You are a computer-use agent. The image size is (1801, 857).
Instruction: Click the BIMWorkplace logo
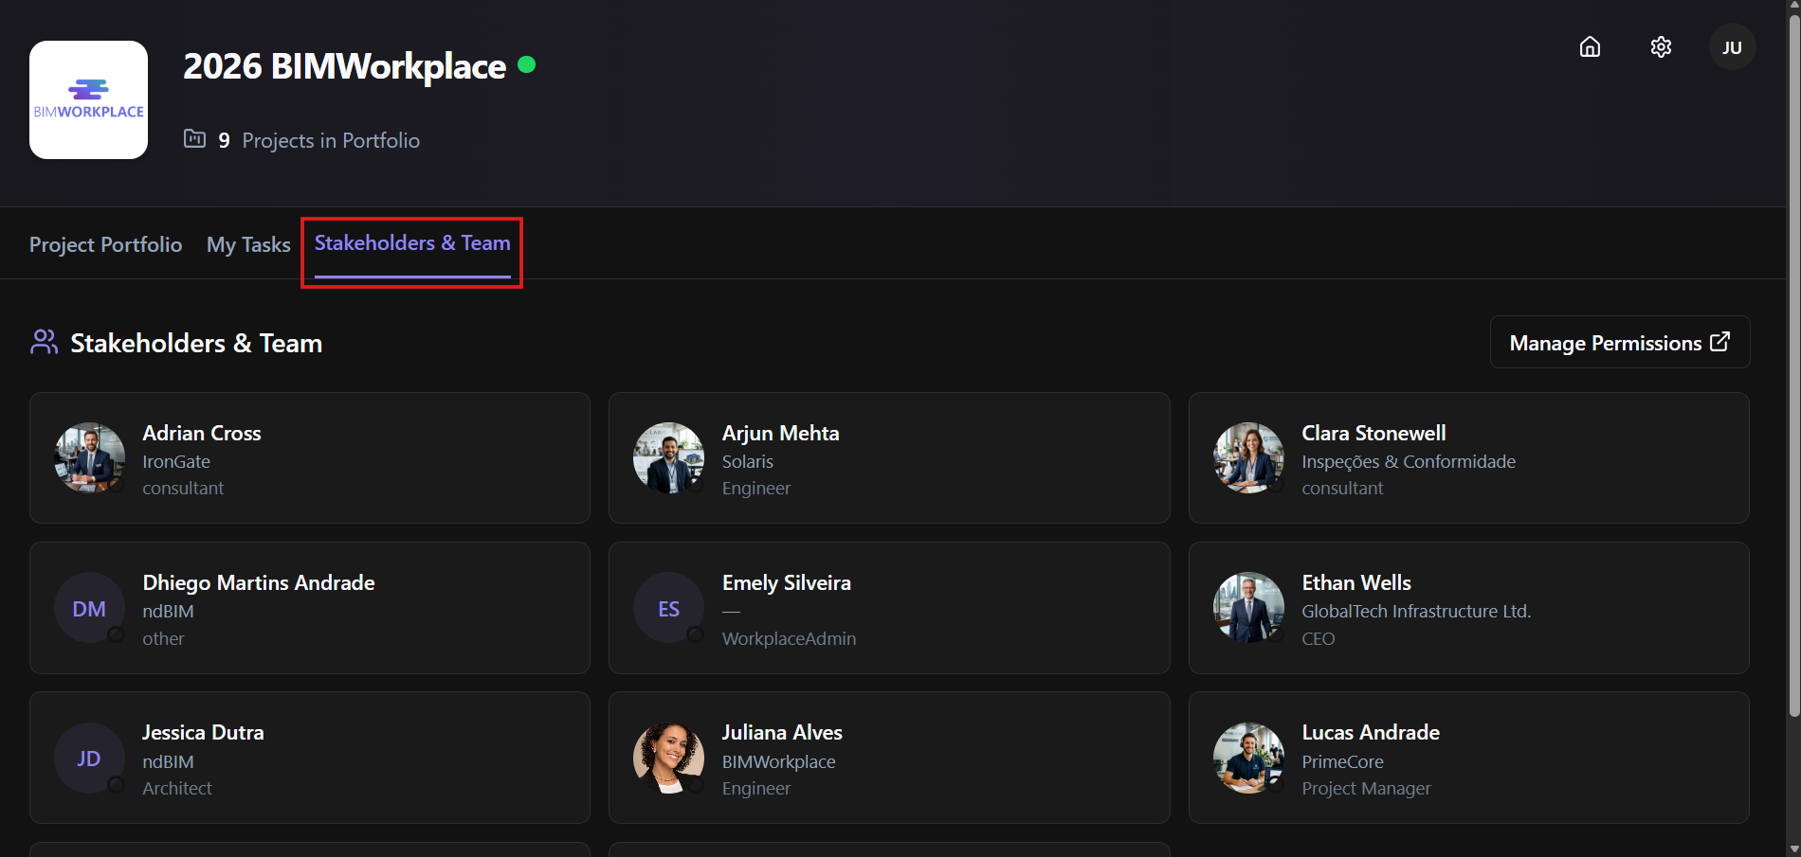88,99
